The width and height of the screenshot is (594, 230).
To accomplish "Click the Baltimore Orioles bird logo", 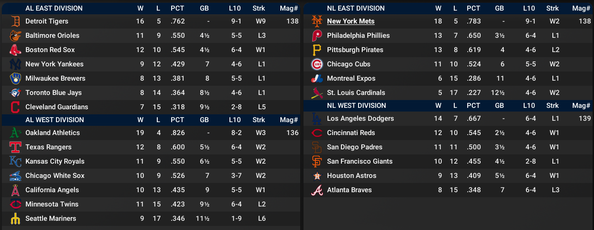I will coord(15,35).
